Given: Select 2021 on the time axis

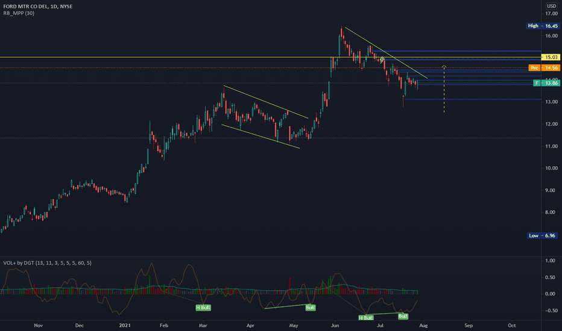Looking at the screenshot, I should 125,326.
